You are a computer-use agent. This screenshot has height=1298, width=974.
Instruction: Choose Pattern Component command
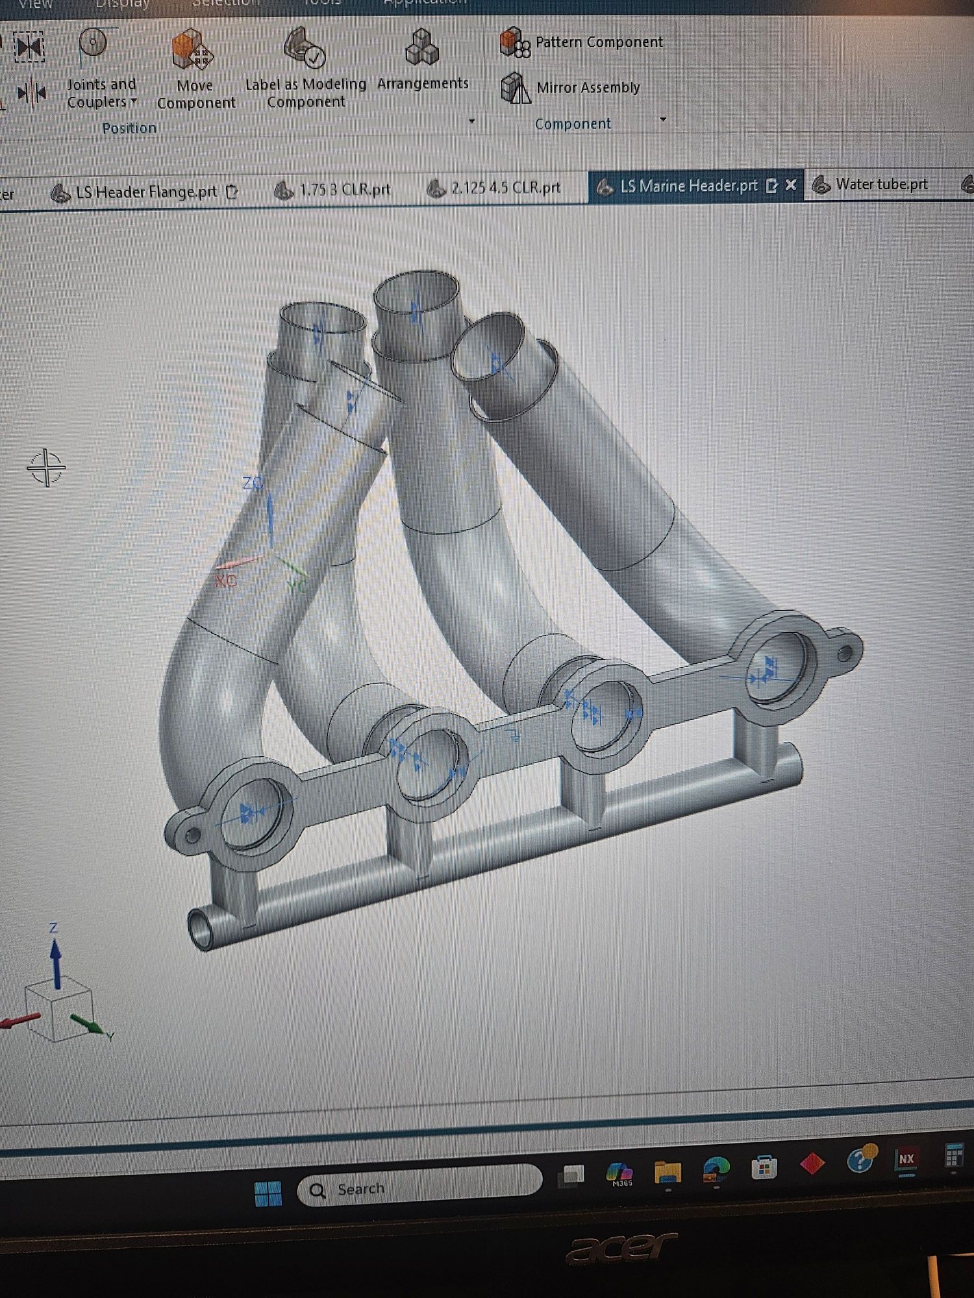581,42
